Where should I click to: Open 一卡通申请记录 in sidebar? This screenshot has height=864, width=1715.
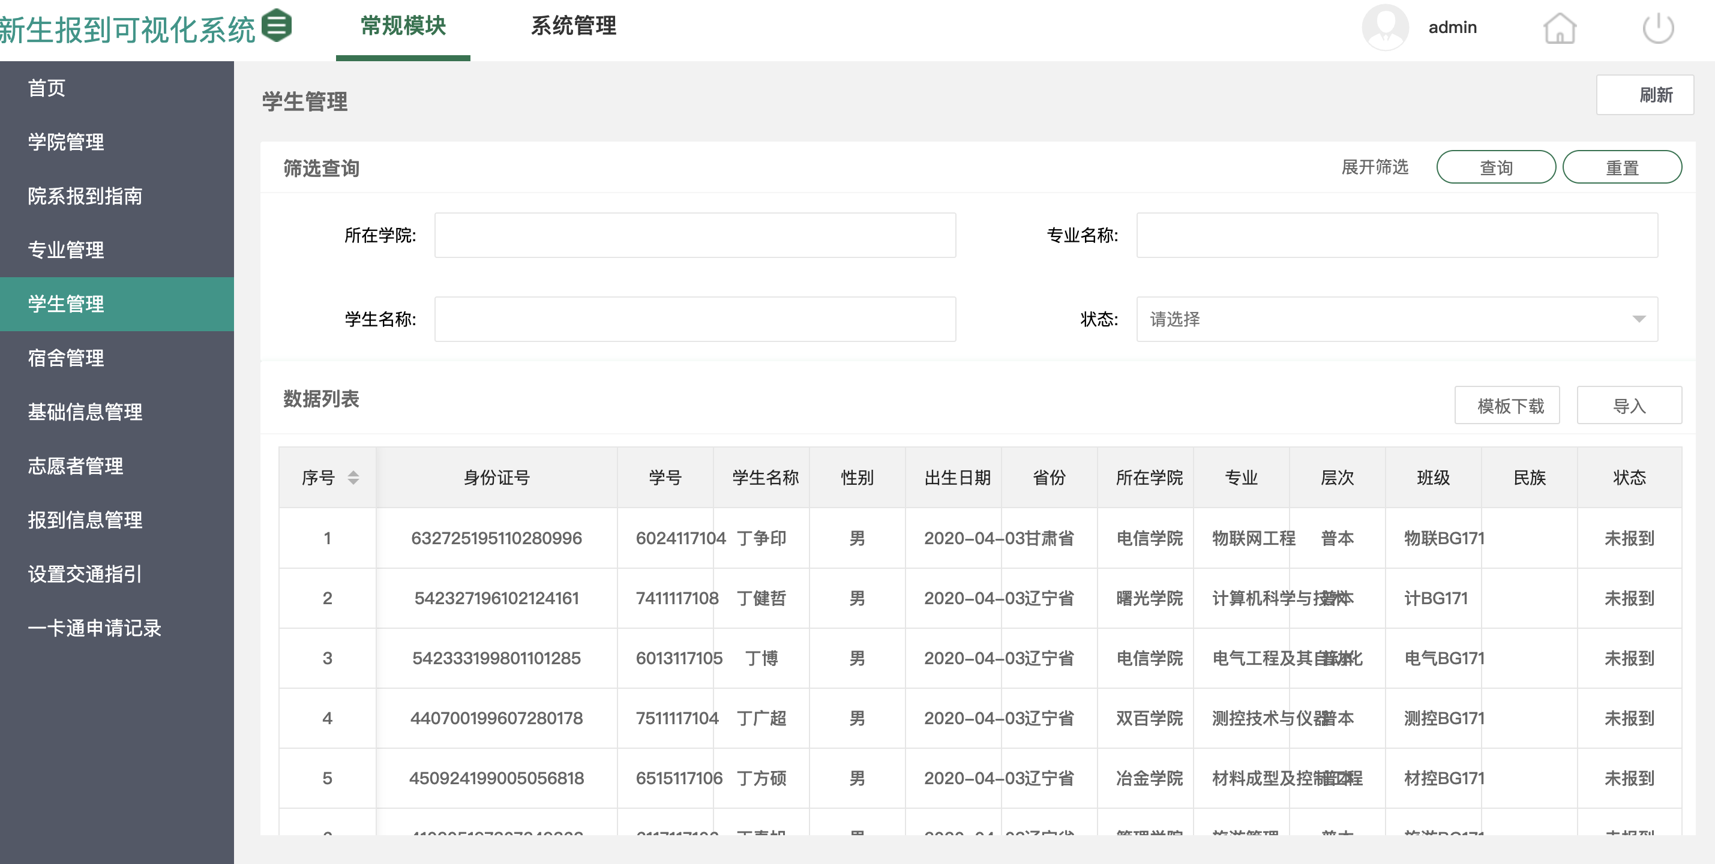pyautogui.click(x=95, y=628)
